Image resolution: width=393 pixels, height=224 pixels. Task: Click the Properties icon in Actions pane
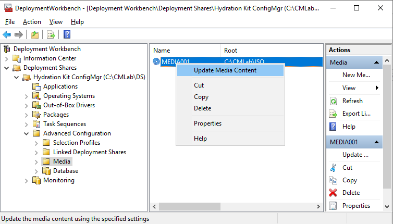coord(333,206)
